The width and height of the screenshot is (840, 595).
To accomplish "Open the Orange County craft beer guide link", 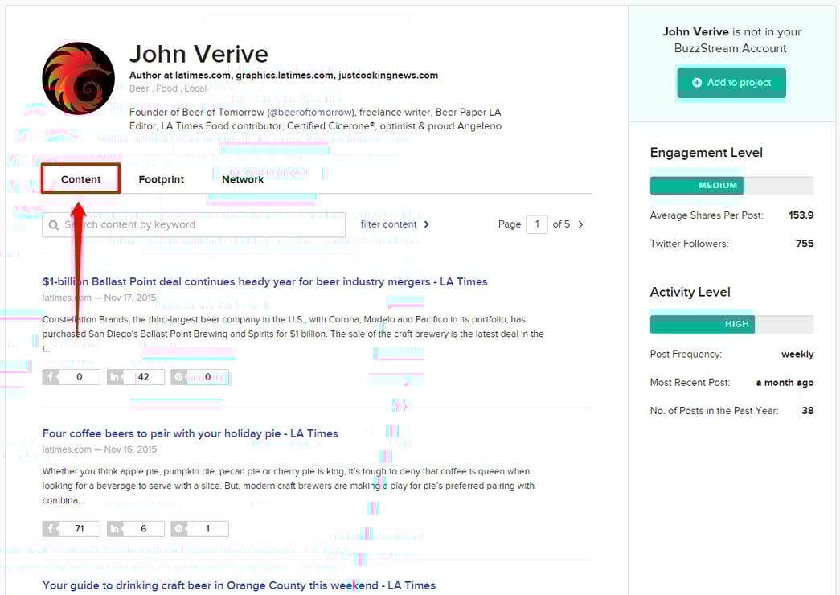I will tap(239, 585).
